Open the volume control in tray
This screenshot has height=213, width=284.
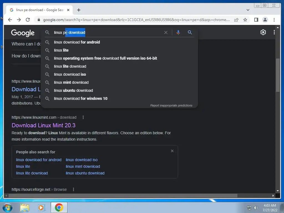[x=256, y=208]
